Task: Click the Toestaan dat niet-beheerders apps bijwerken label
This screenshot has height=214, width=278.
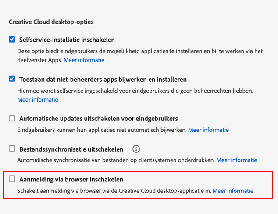Action: (x=103, y=80)
